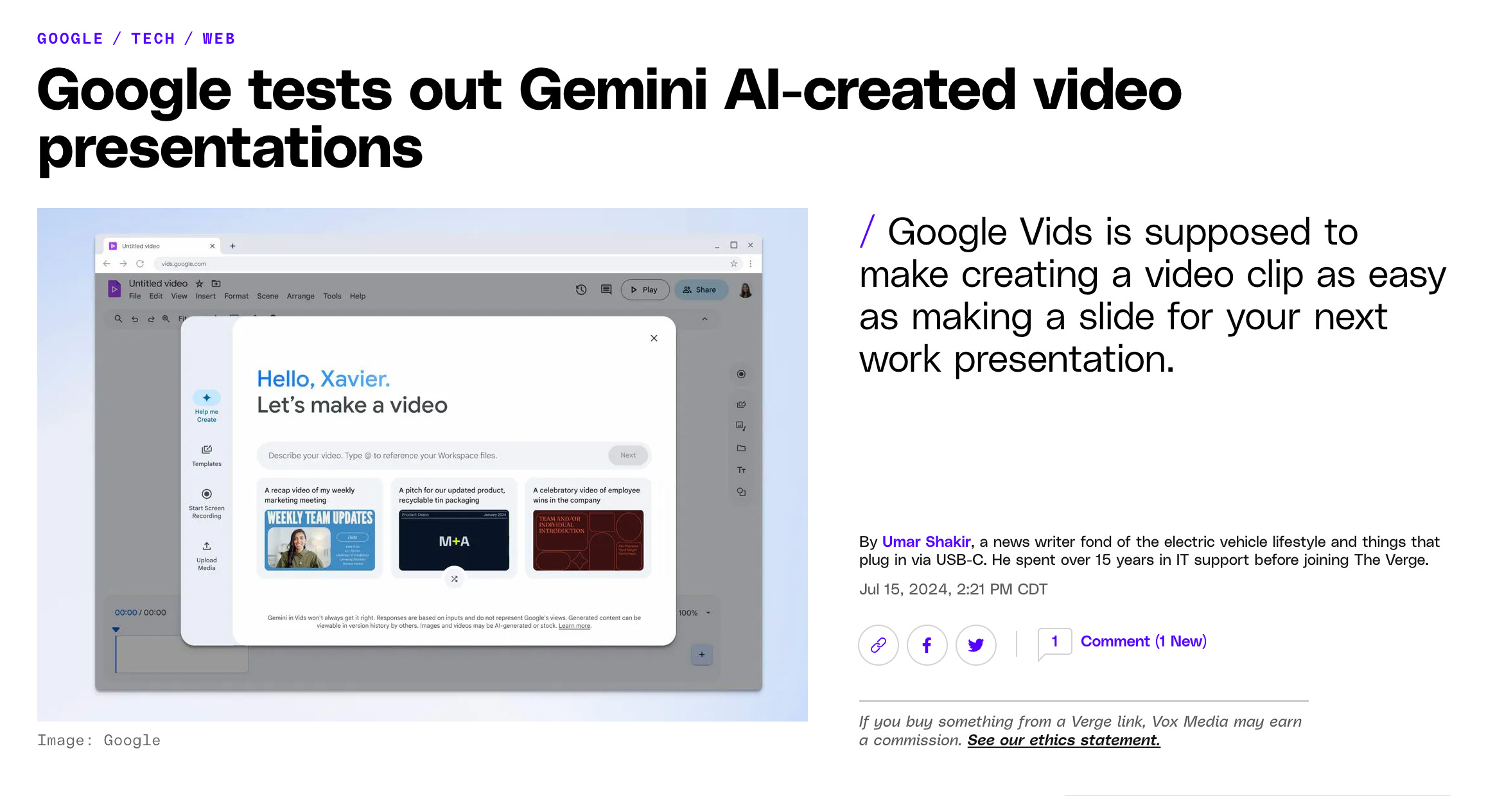Share article via Facebook icon
This screenshot has width=1486, height=796.
(x=927, y=645)
